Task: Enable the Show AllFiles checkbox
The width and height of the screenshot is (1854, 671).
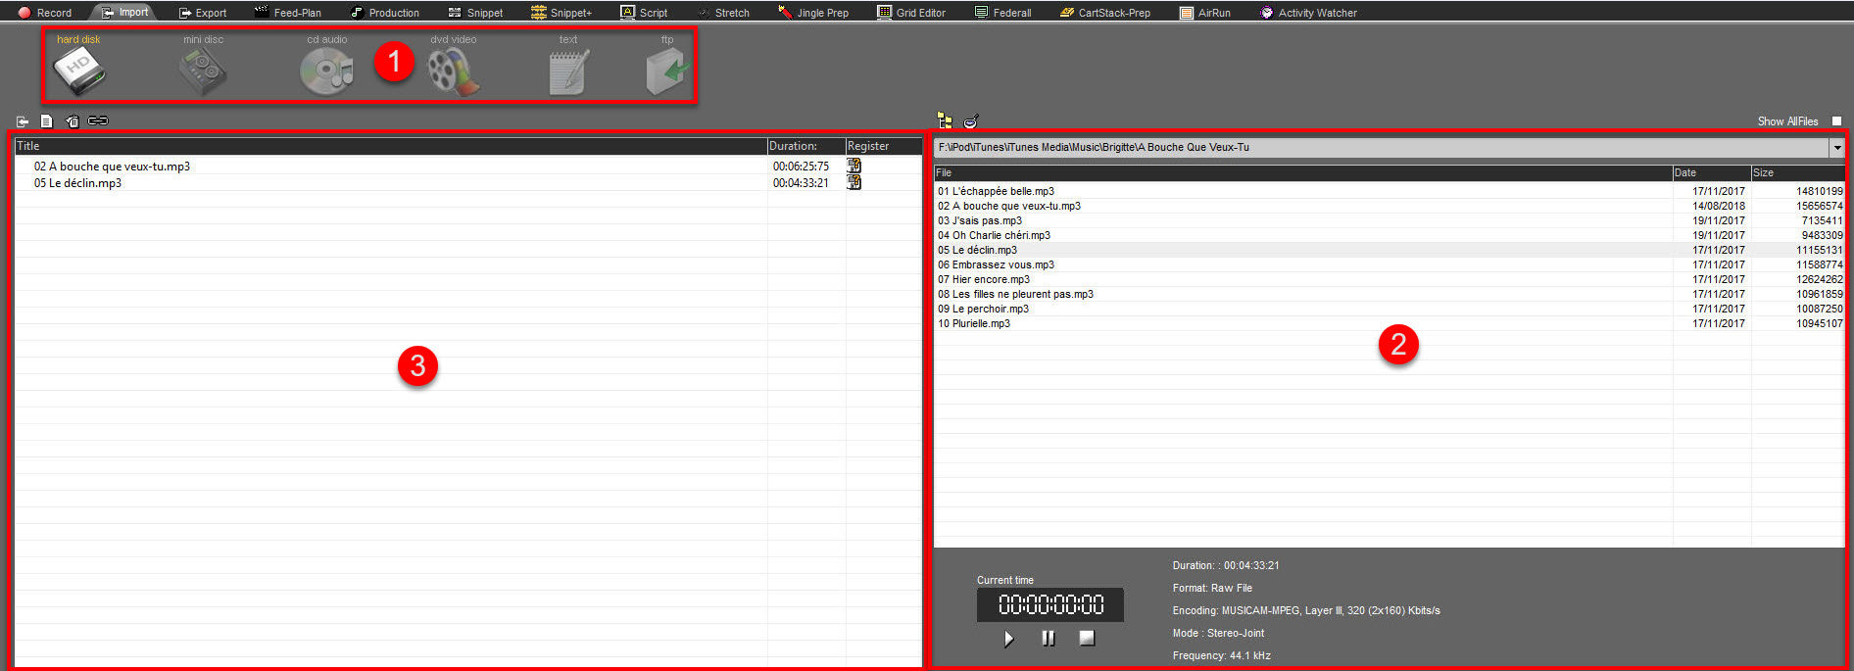Action: pos(1836,121)
